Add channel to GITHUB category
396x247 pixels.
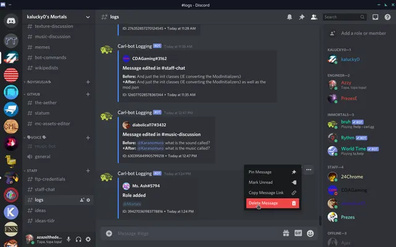click(x=88, y=94)
